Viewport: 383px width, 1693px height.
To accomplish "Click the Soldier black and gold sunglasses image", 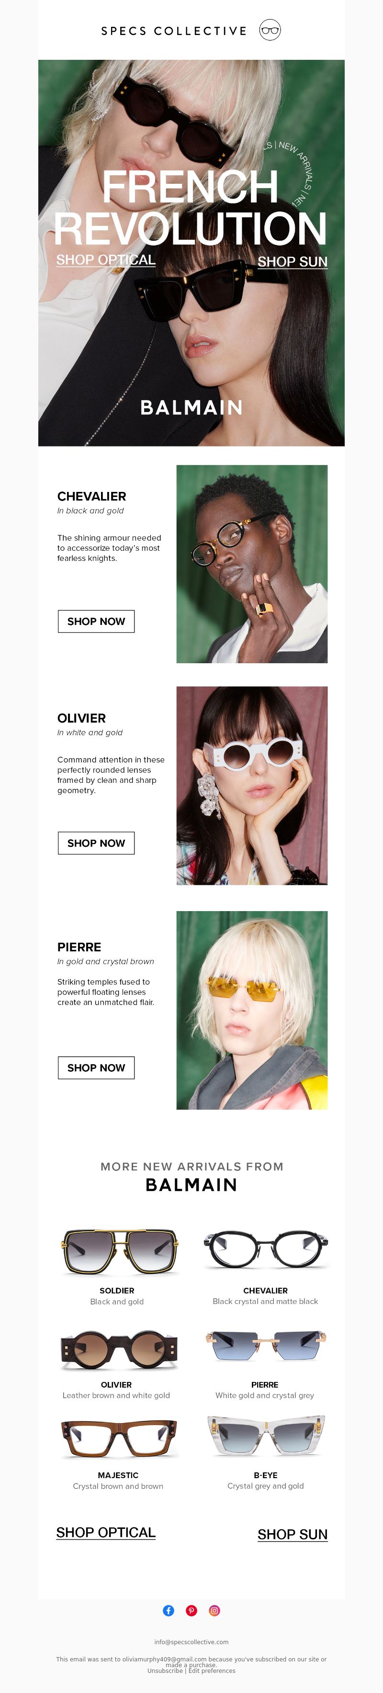I will (x=119, y=1251).
